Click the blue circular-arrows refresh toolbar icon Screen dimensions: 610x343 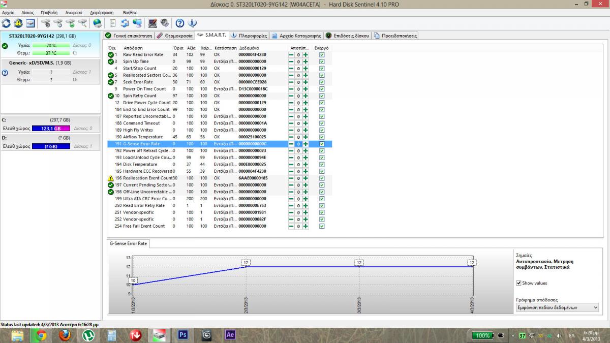click(6, 23)
